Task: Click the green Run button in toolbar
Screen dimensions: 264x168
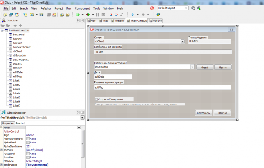Action: [x=78, y=15]
